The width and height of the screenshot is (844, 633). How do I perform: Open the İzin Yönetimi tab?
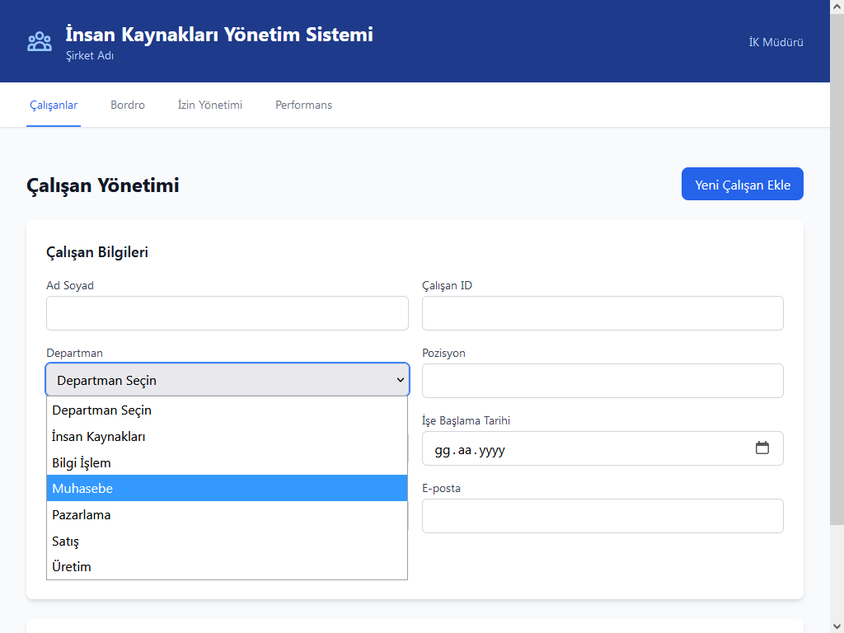pyautogui.click(x=210, y=105)
